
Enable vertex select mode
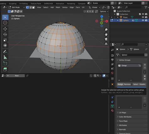click(27, 8)
